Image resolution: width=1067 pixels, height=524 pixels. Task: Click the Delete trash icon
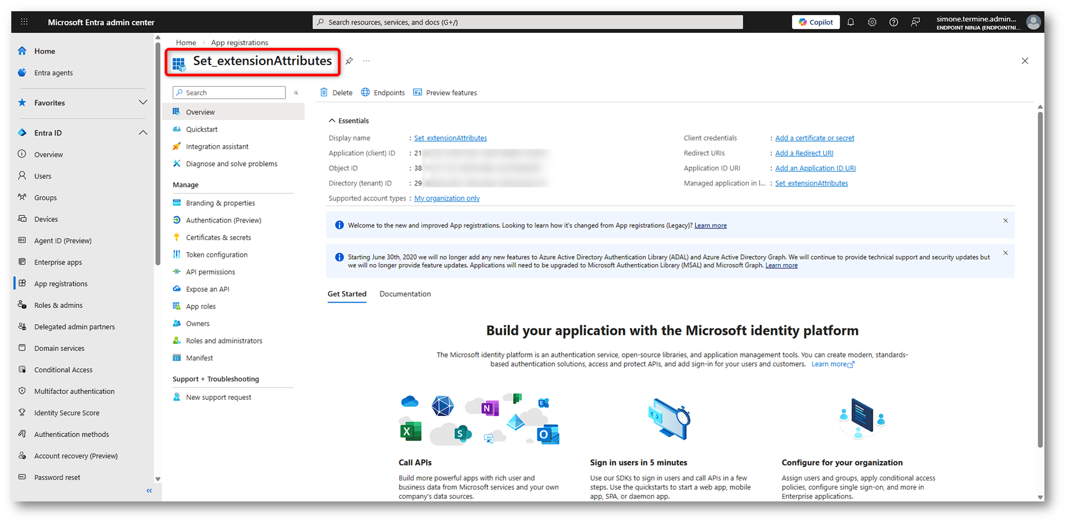coord(324,92)
